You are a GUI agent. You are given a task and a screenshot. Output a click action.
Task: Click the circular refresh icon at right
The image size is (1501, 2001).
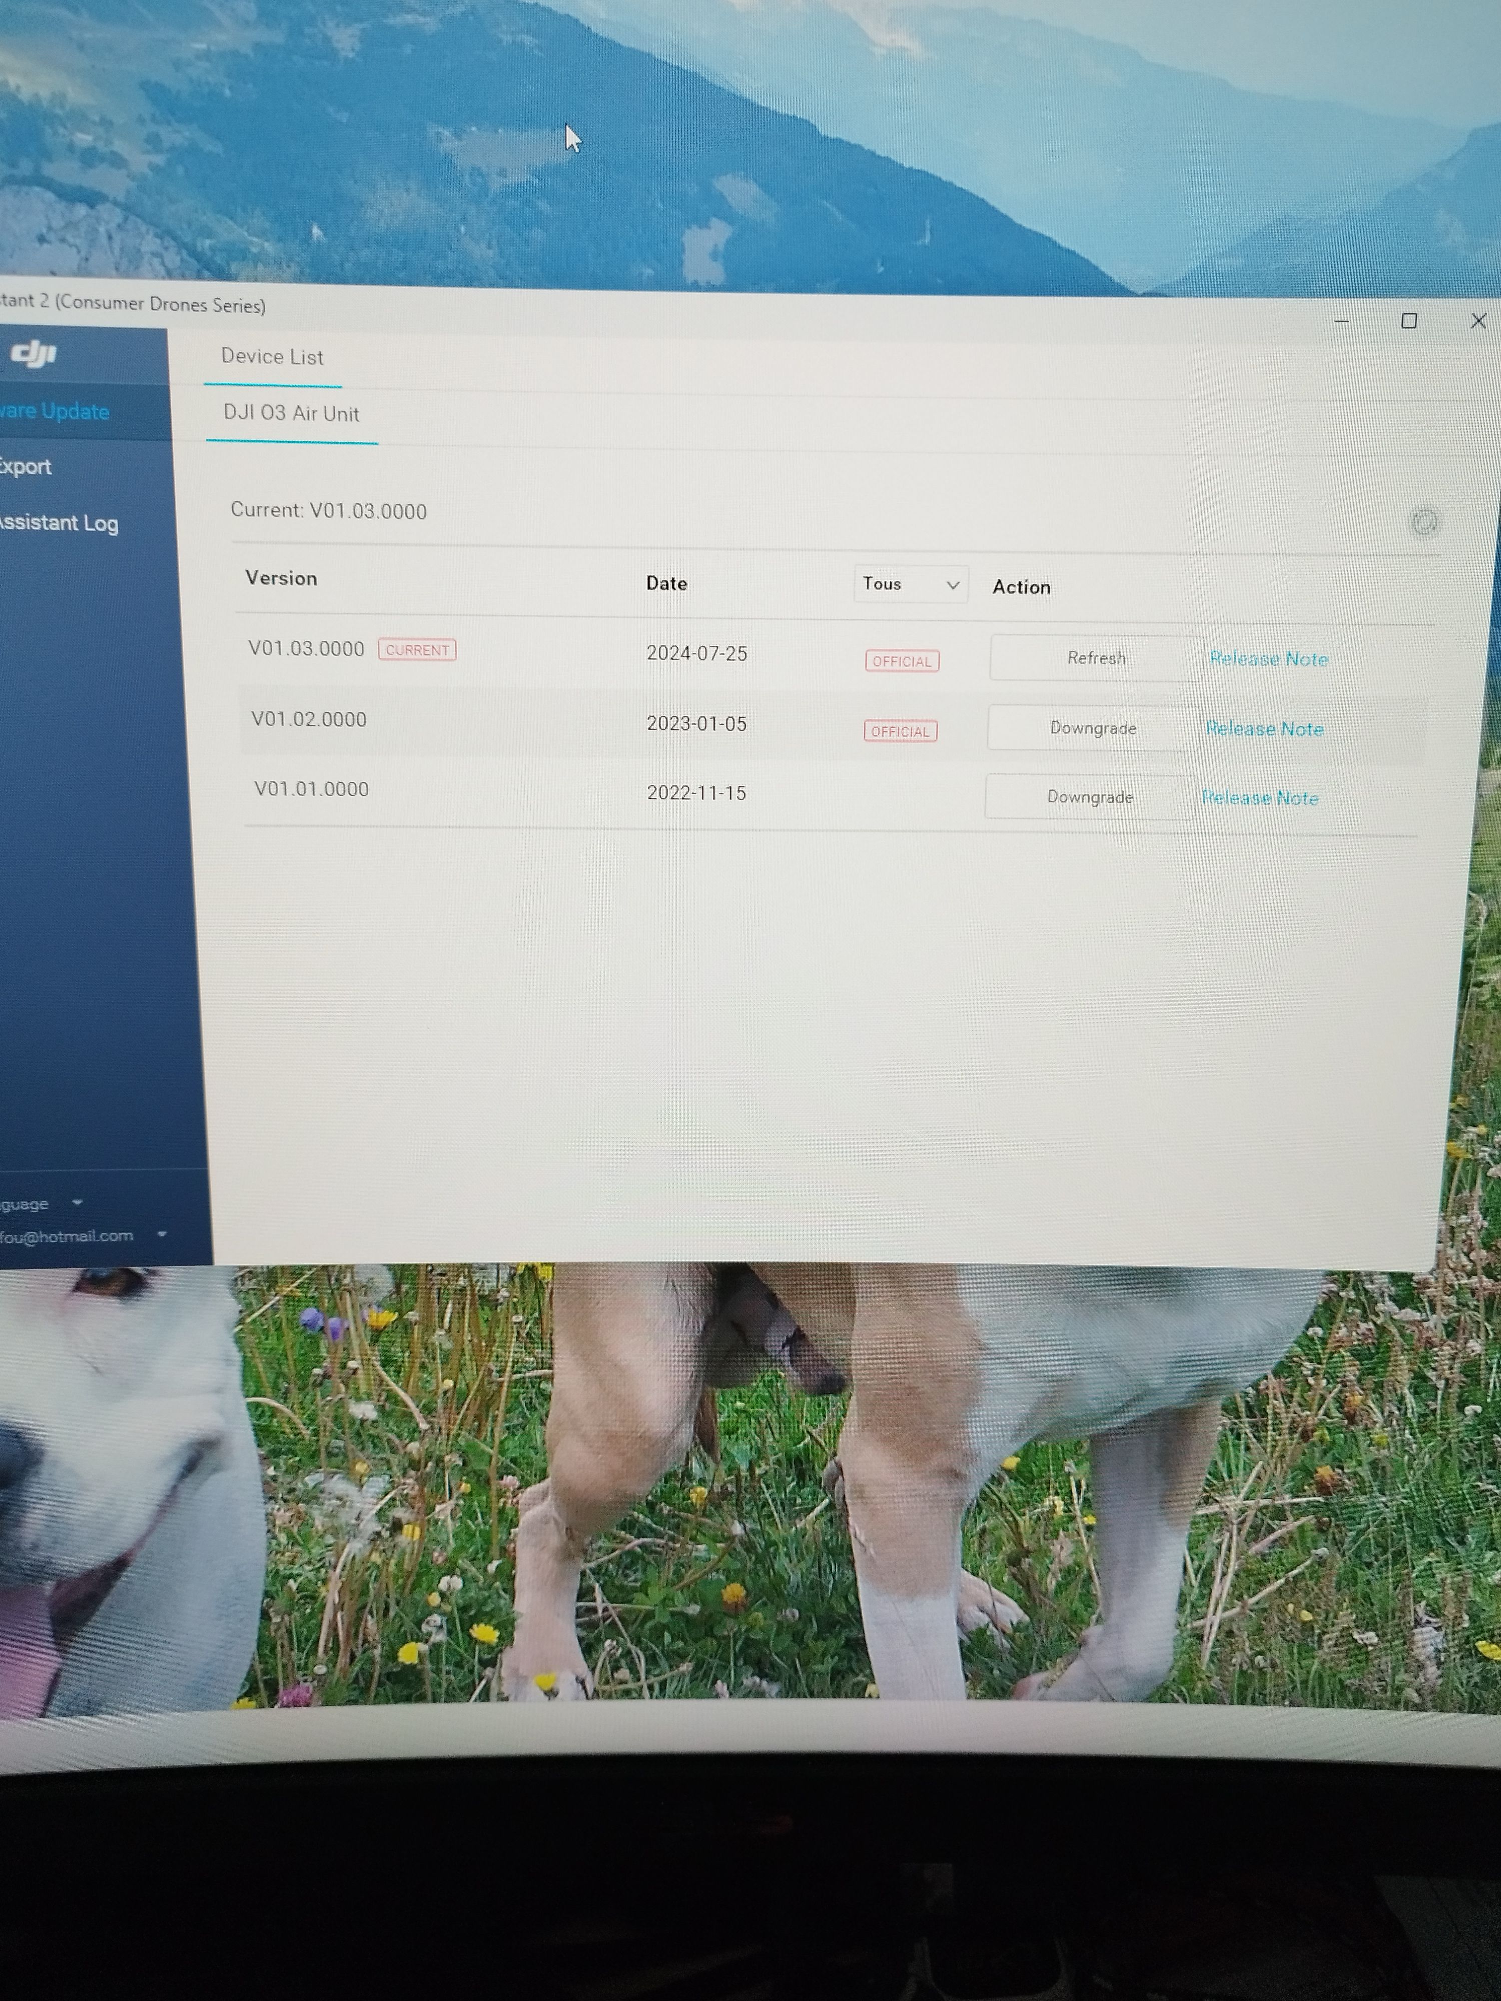pos(1424,522)
